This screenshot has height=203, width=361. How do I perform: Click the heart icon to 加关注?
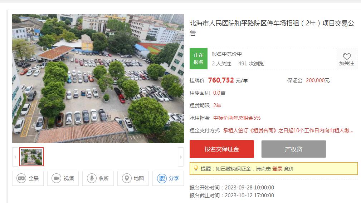[x=347, y=56]
